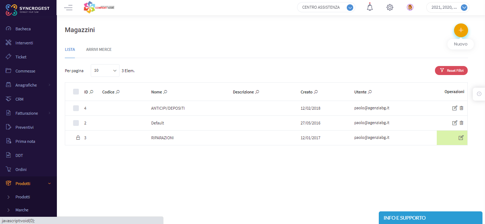Select the checkbox for row ID 4
Screen dimensions: 485x224
[x=76, y=108]
